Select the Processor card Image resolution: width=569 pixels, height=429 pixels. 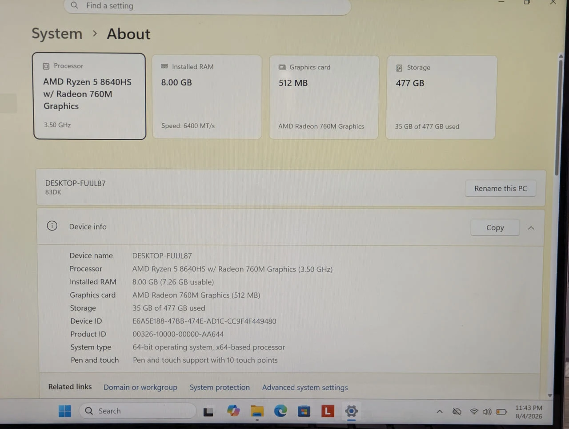[89, 96]
